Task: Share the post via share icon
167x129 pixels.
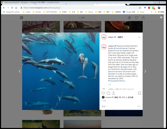Action: (114, 93)
